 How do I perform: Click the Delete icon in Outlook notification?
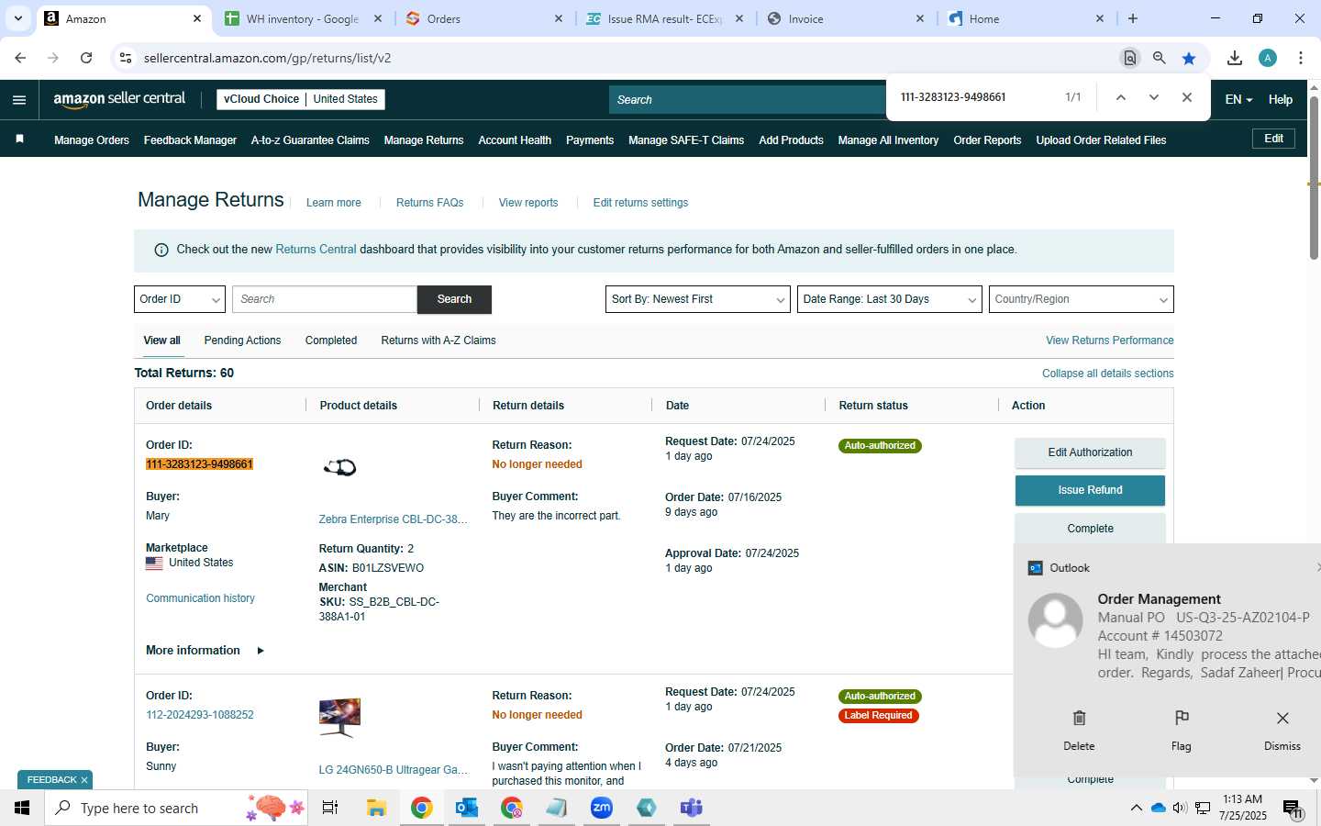[1079, 730]
